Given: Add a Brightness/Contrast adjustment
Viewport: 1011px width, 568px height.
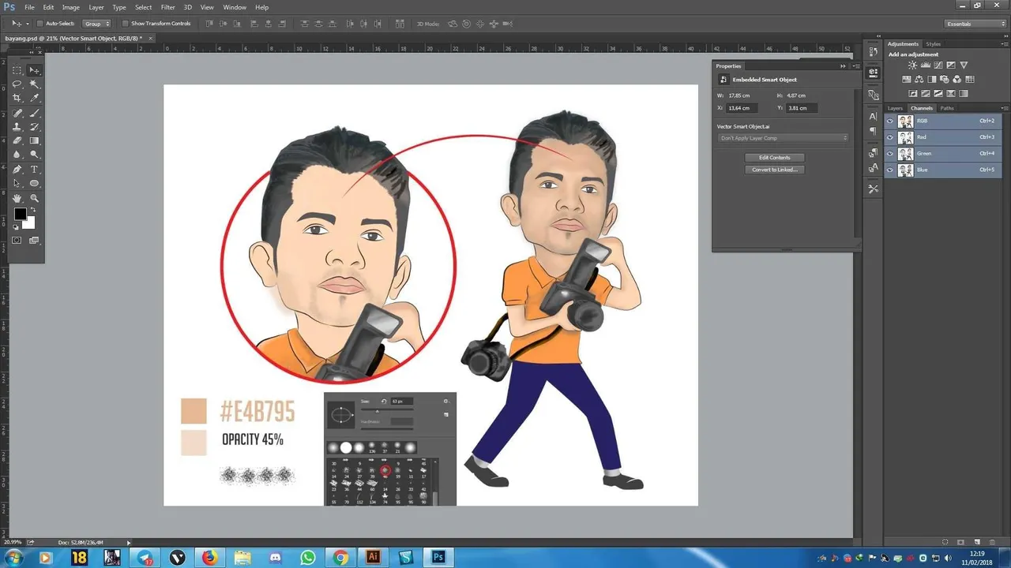Looking at the screenshot, I should (x=913, y=65).
